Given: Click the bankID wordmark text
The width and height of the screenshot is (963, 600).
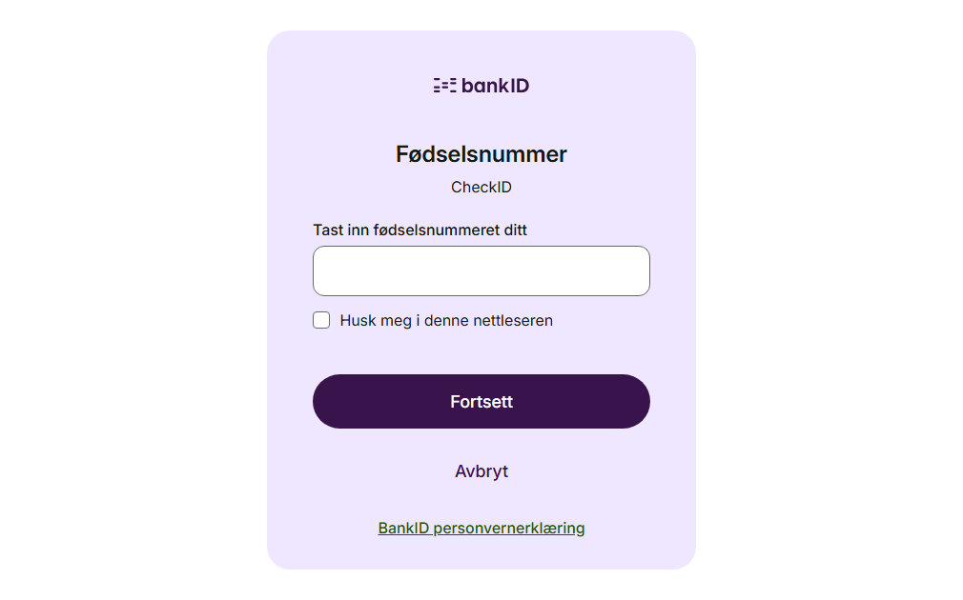Looking at the screenshot, I should [495, 86].
